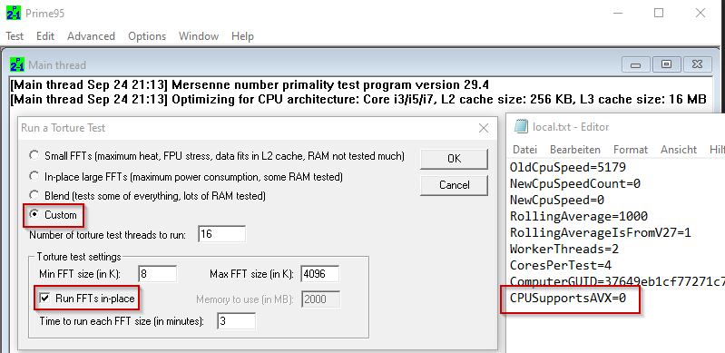This screenshot has height=353, width=725.
Task: Click the OldCpuSpeed=5179 line
Action: click(568, 167)
